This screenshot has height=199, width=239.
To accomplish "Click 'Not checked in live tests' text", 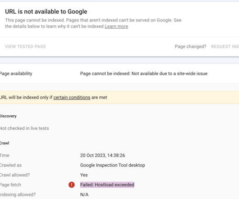I will pyautogui.click(x=24, y=128).
